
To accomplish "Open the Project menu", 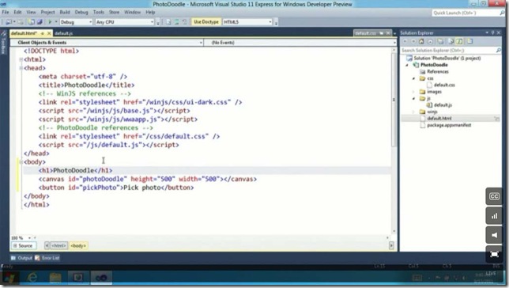I will pyautogui.click(x=47, y=13).
